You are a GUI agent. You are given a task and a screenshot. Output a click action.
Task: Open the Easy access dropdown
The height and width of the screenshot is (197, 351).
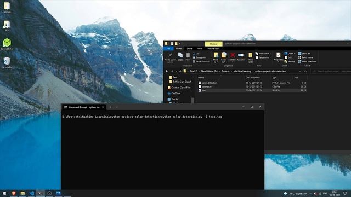(x=263, y=57)
